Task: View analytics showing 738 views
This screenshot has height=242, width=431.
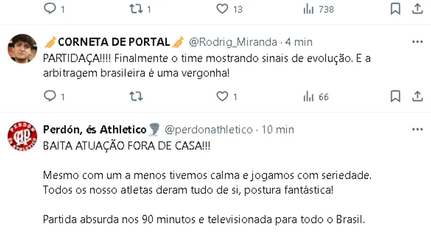Action: (x=309, y=9)
